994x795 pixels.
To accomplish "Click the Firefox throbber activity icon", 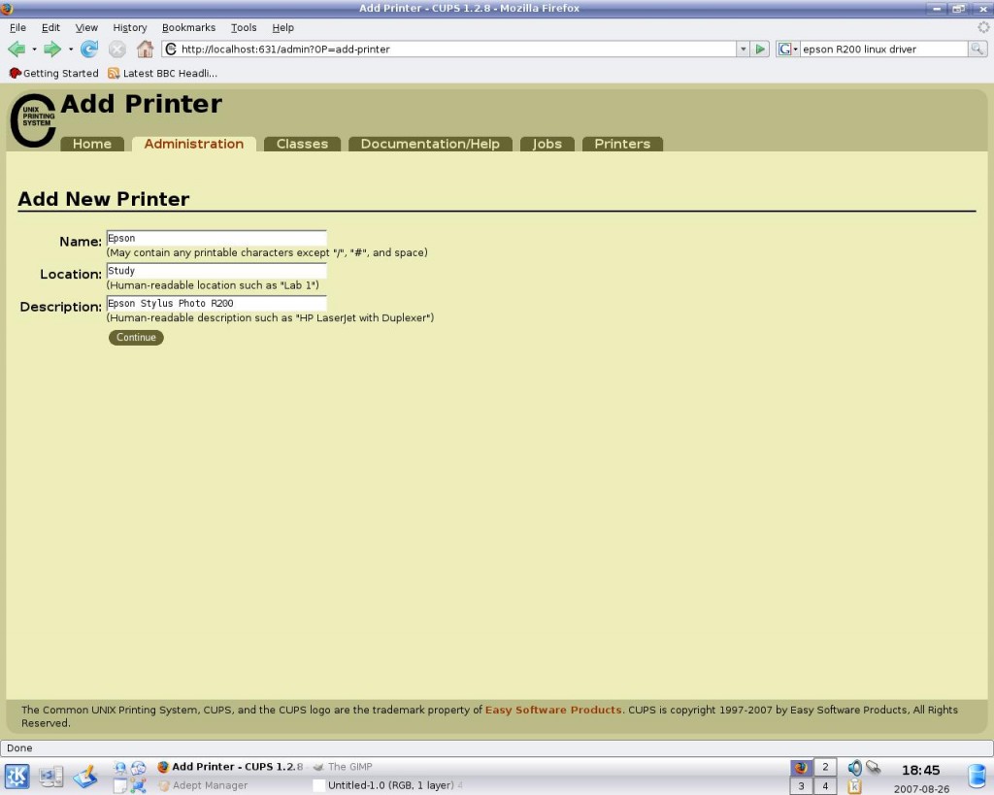I will 983,27.
